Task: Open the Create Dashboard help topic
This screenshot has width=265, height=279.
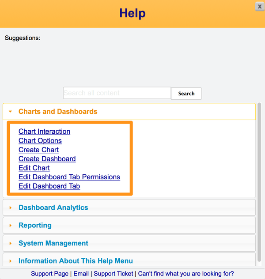Action: point(47,159)
